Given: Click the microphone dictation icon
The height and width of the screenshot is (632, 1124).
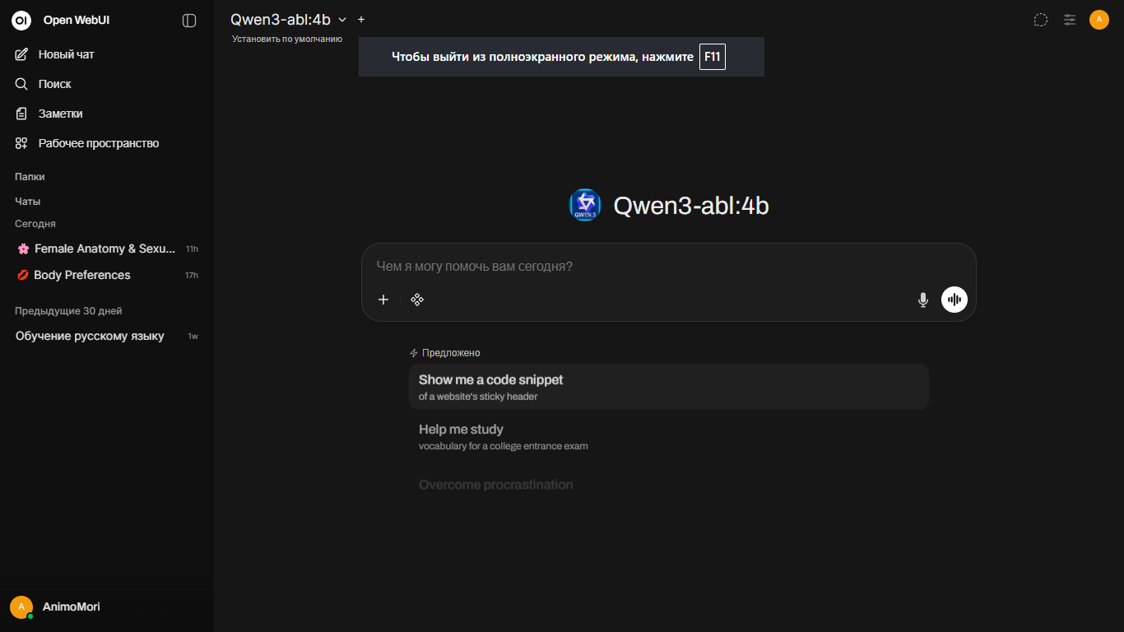Looking at the screenshot, I should tap(923, 300).
